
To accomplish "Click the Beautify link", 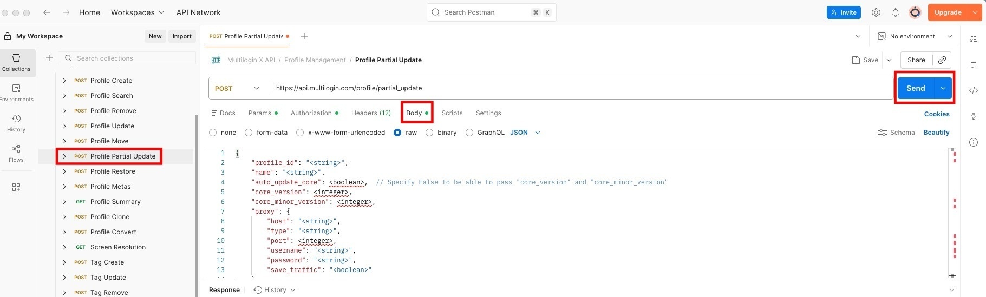I will [x=936, y=133].
